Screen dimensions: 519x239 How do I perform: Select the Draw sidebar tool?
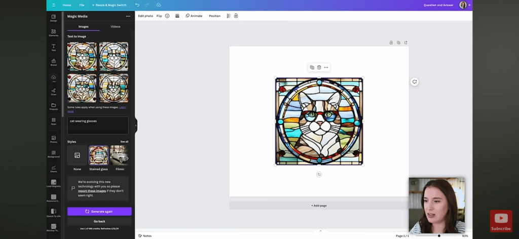tap(54, 92)
